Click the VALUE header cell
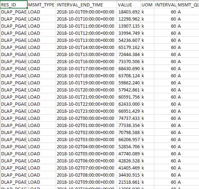 129,5
